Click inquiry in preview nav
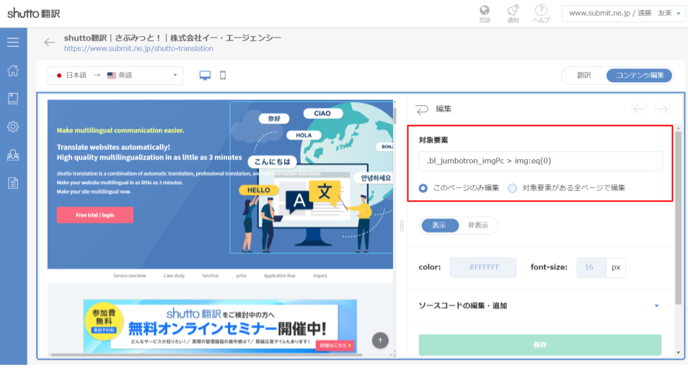Screen dimensions: 688x372 320,276
